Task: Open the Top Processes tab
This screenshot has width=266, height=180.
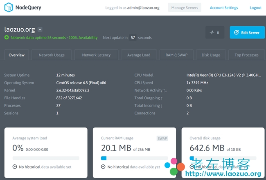Action: click(246, 55)
